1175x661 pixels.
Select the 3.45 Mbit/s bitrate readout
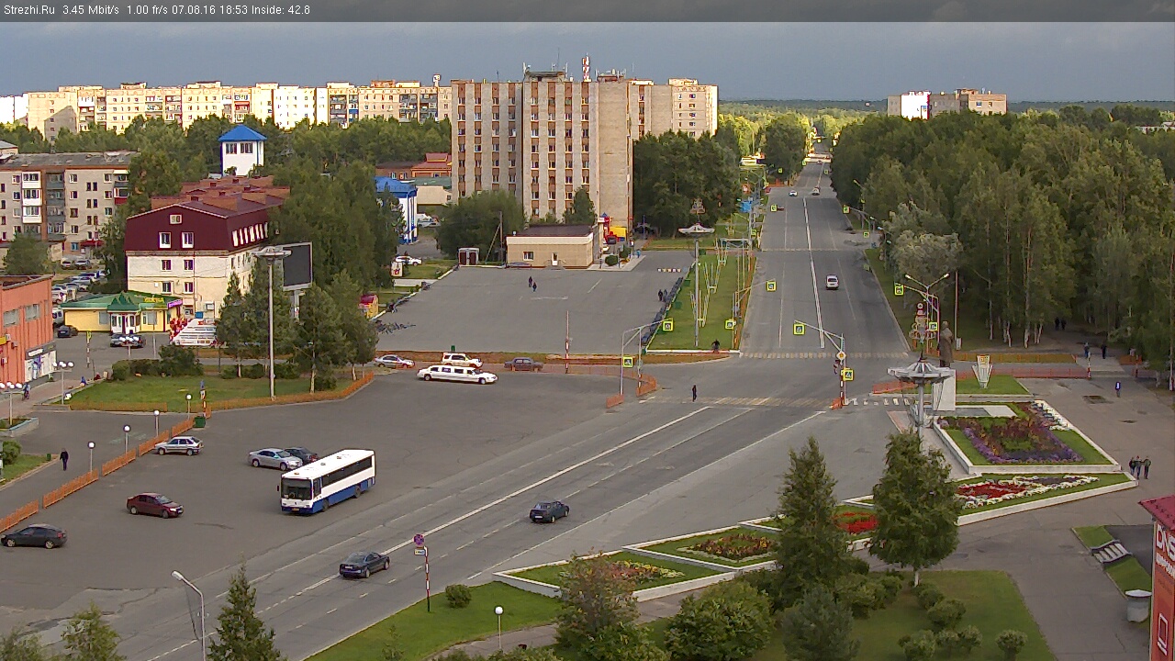pyautogui.click(x=91, y=10)
